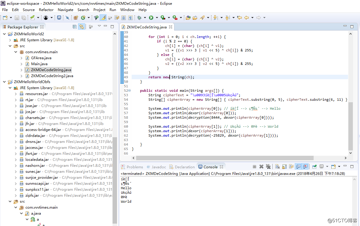The image size is (360, 226).
Task: Click the Next Annotation icon
Action: click(215, 18)
